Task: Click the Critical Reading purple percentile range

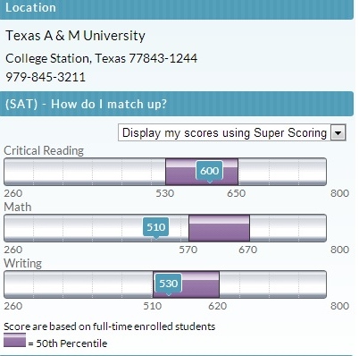Action: pos(202,172)
